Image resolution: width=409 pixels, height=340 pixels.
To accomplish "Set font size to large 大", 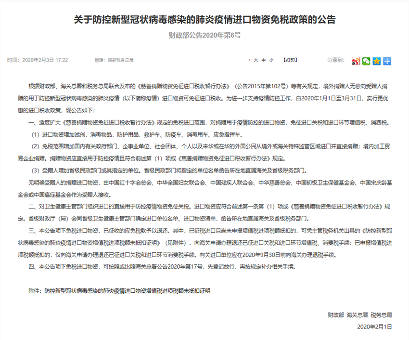I will [256, 60].
